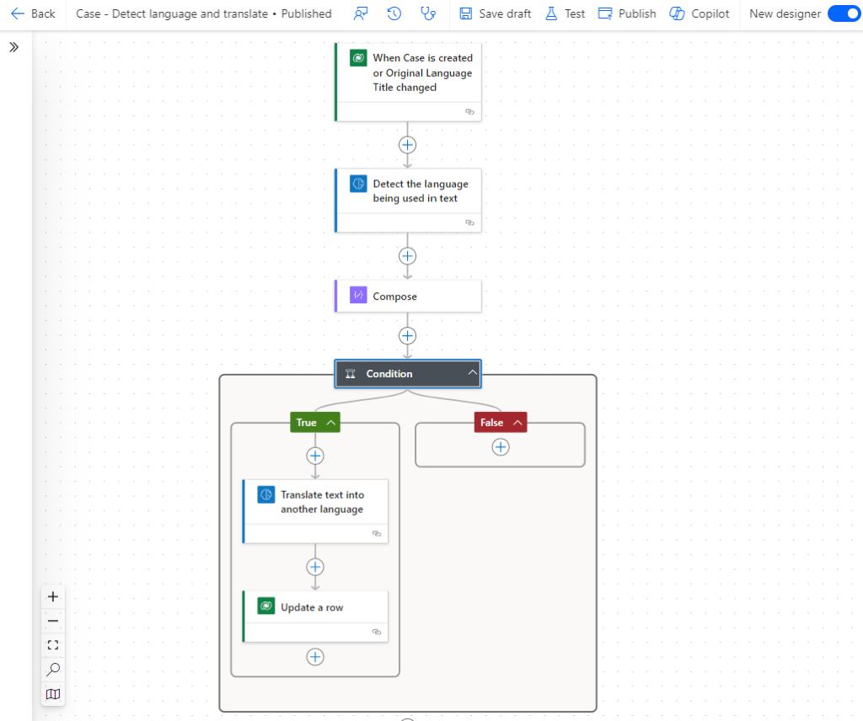Open the feedback icon in toolbar

point(361,13)
